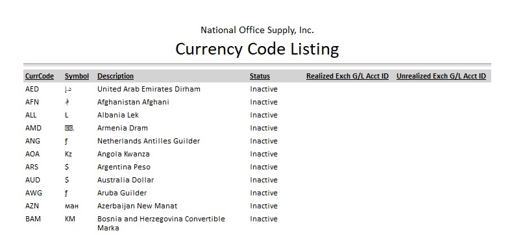Click the Currency Code Listing title
The width and height of the screenshot is (512, 235).
point(257,49)
